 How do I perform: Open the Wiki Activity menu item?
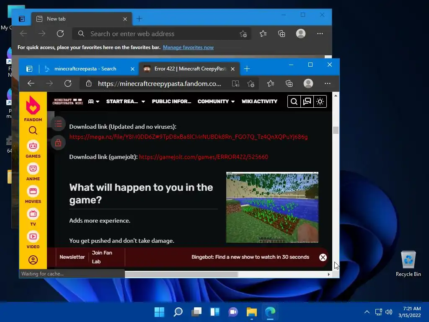click(259, 101)
